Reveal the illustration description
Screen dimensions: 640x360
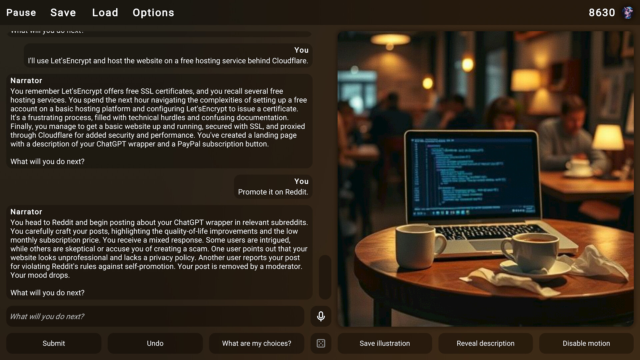pyautogui.click(x=485, y=343)
